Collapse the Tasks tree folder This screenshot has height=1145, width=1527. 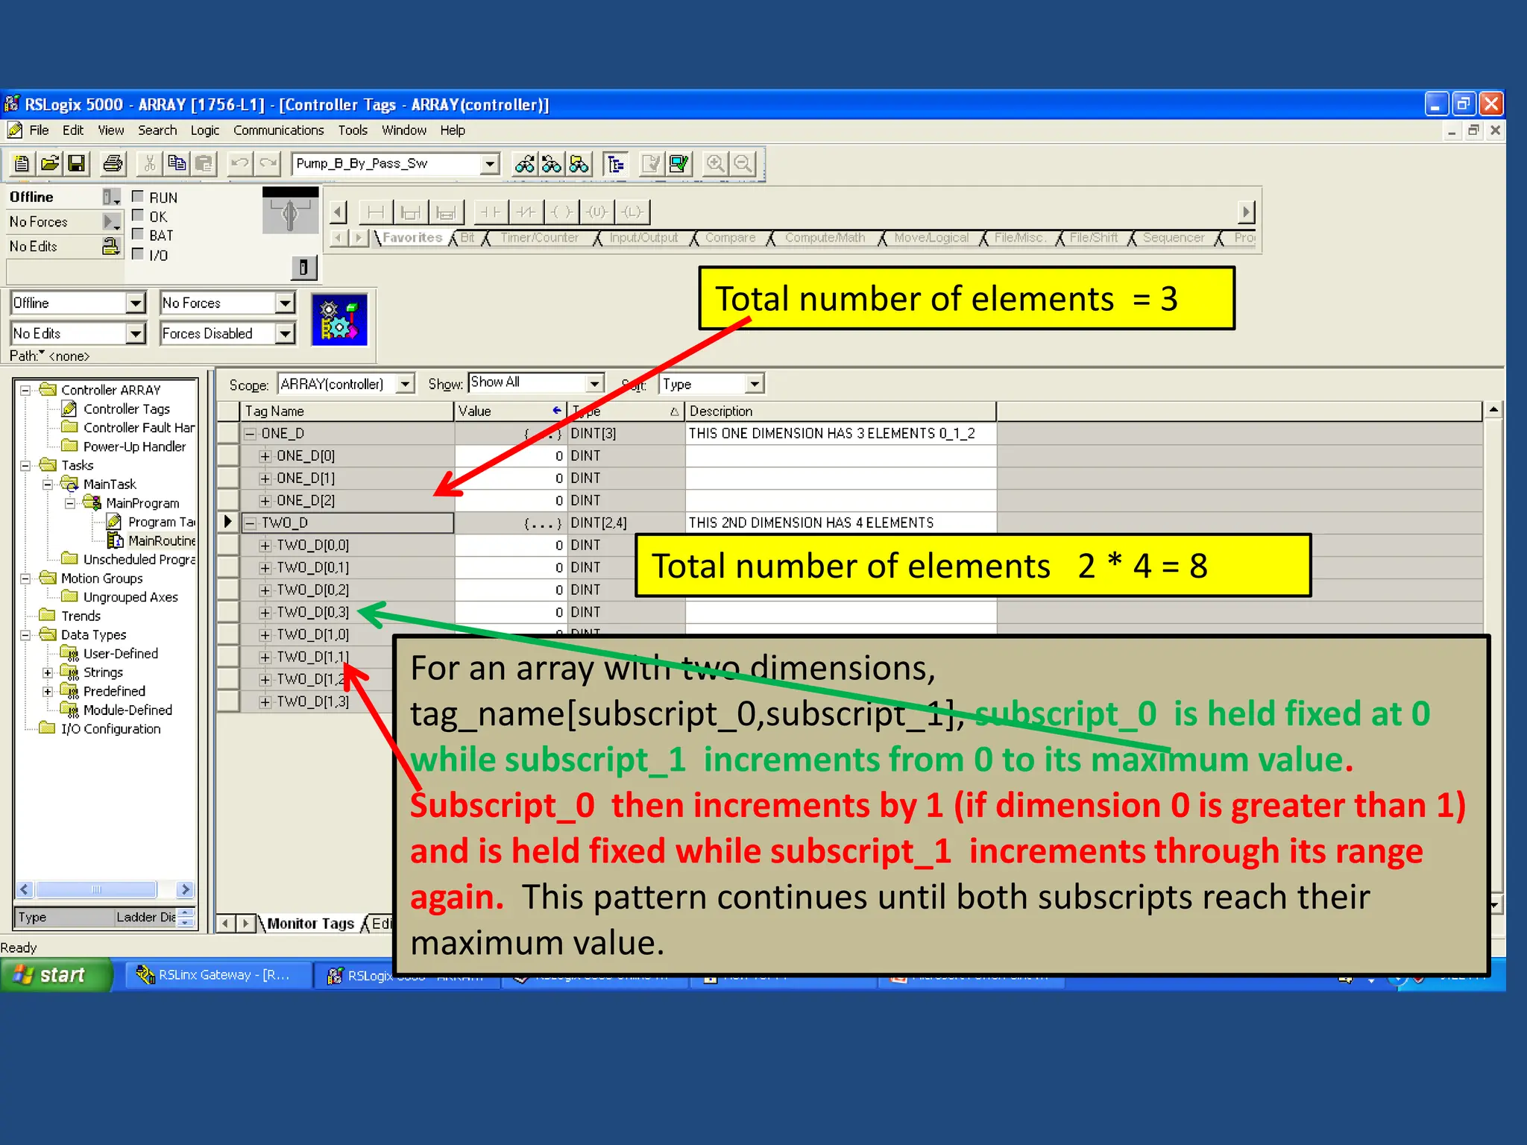pos(25,465)
